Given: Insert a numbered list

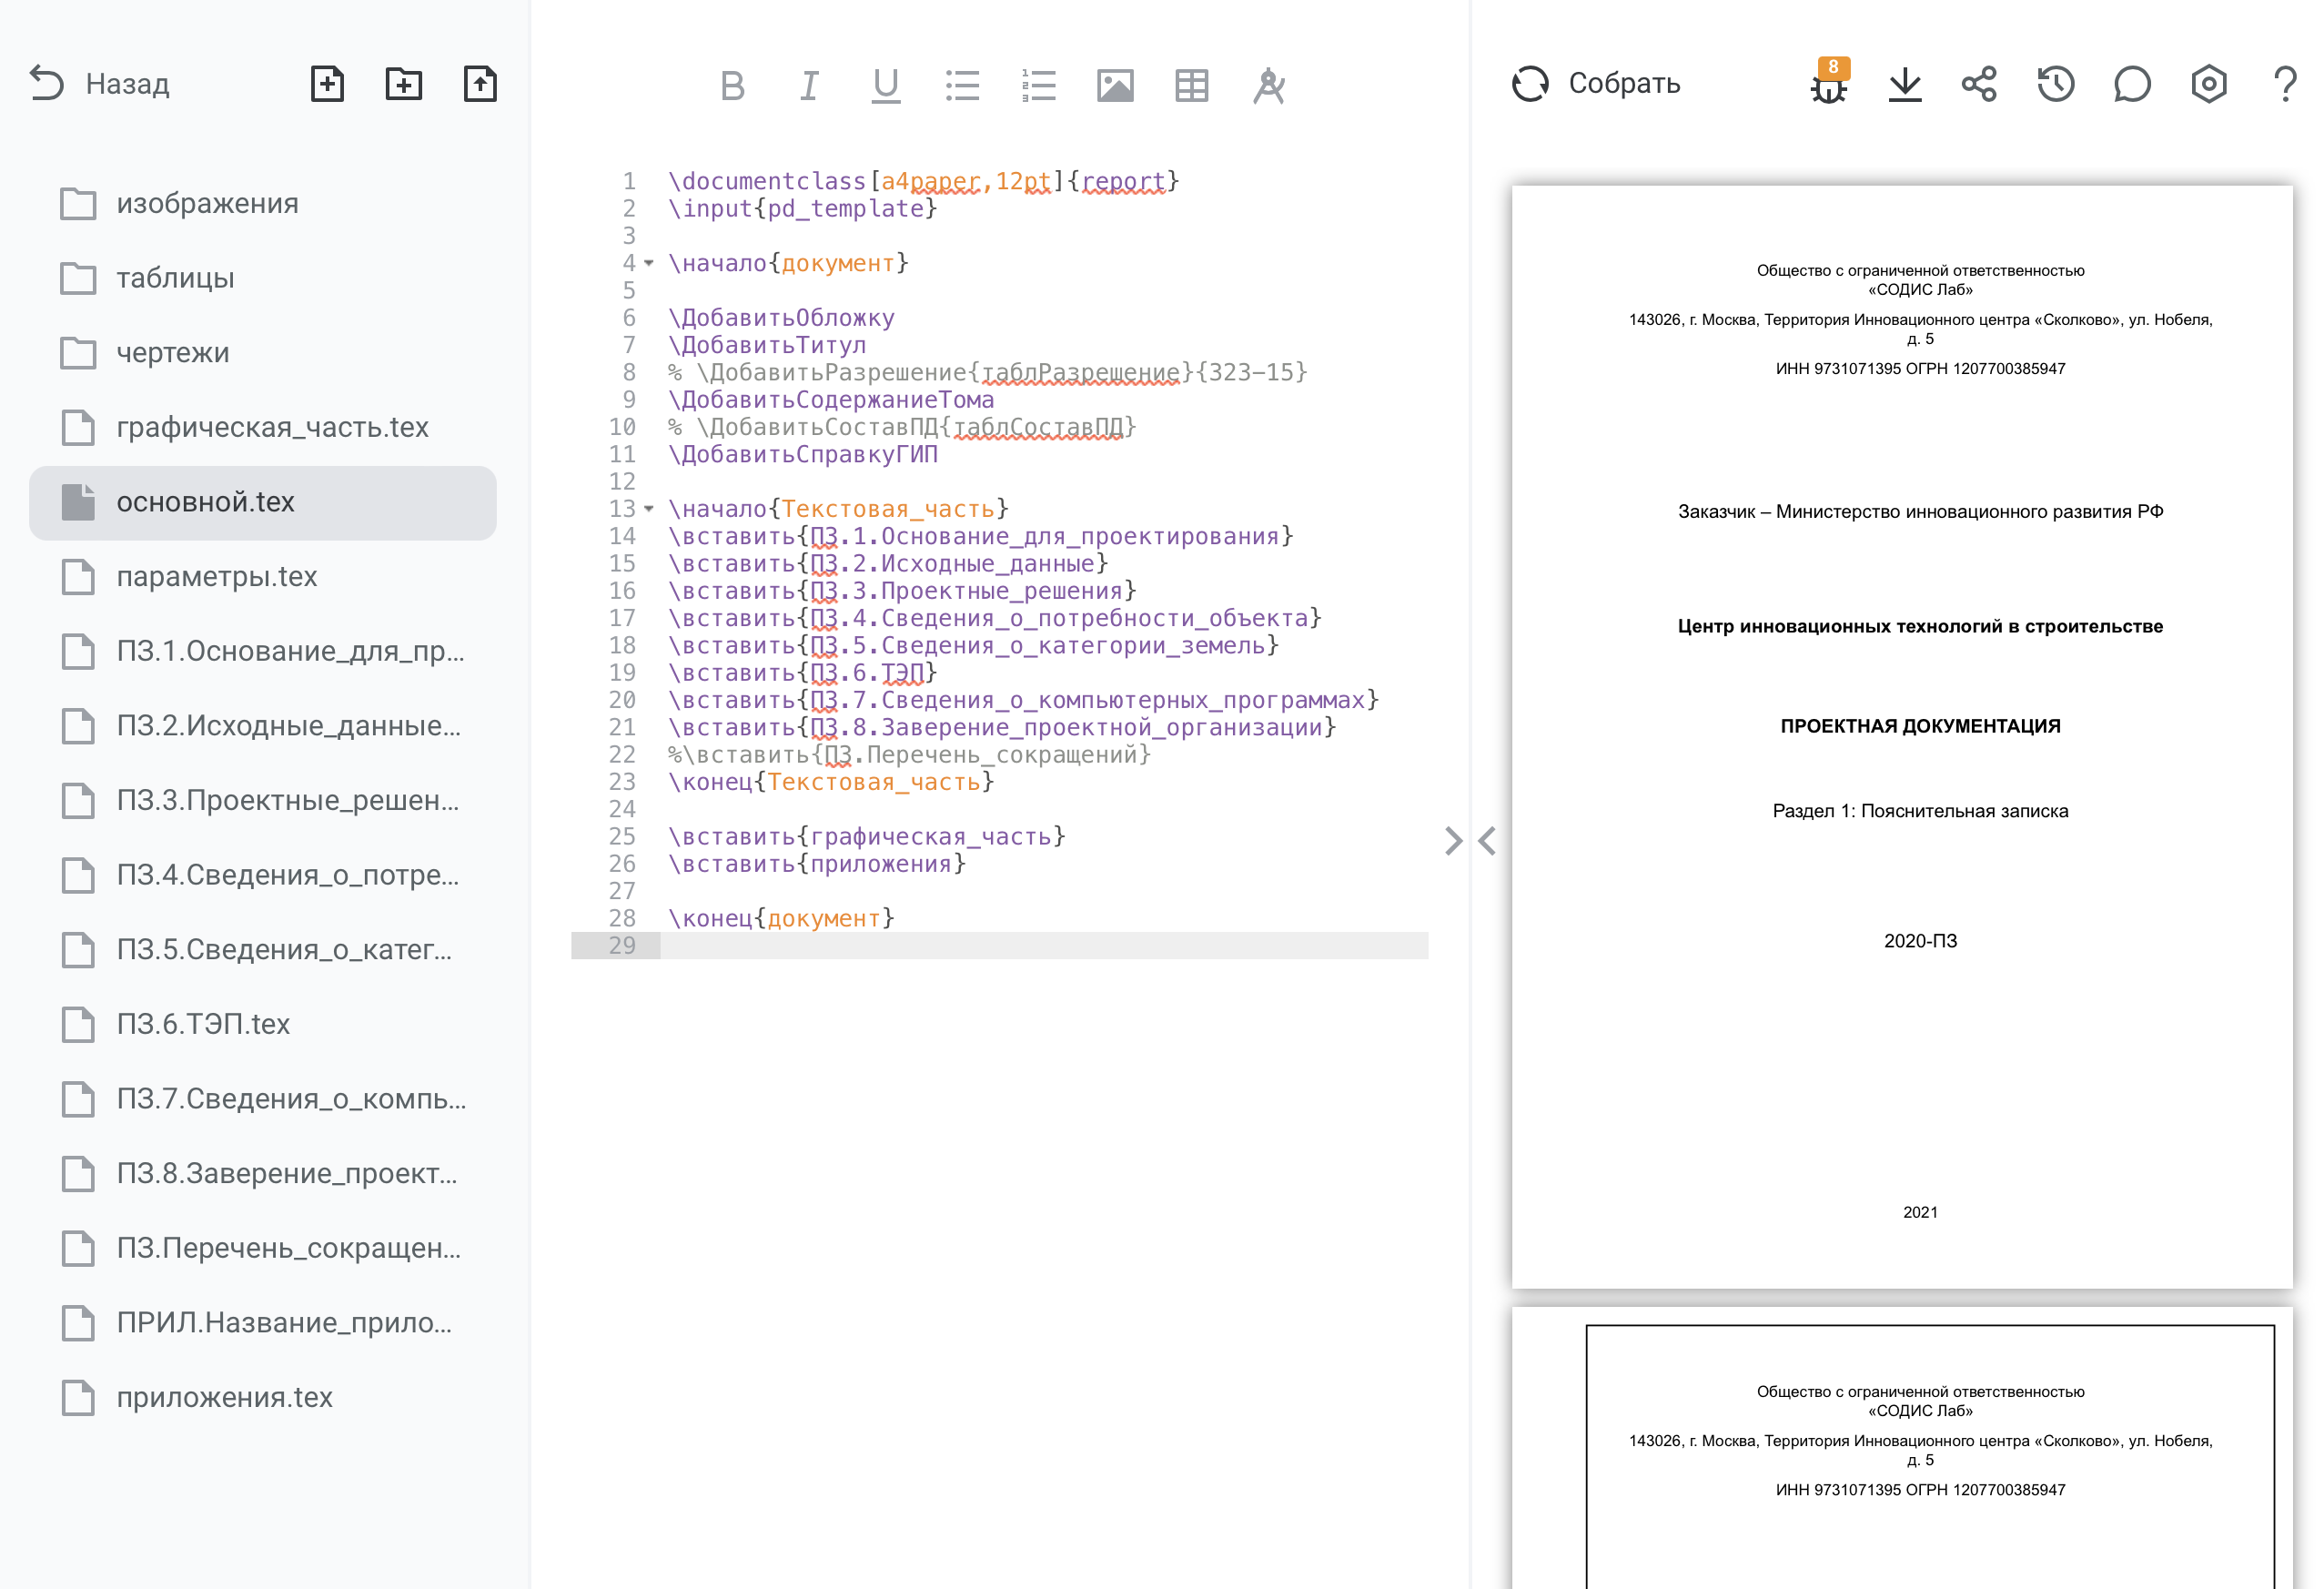Looking at the screenshot, I should click(x=1039, y=86).
